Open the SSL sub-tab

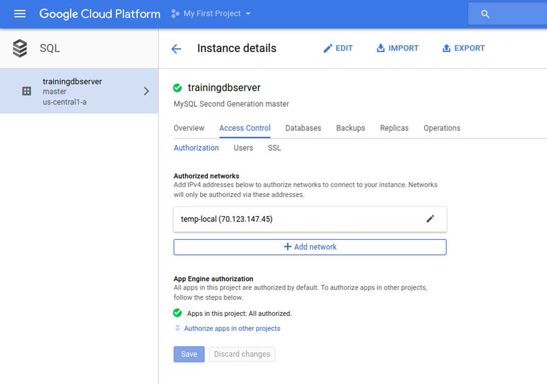pos(274,148)
